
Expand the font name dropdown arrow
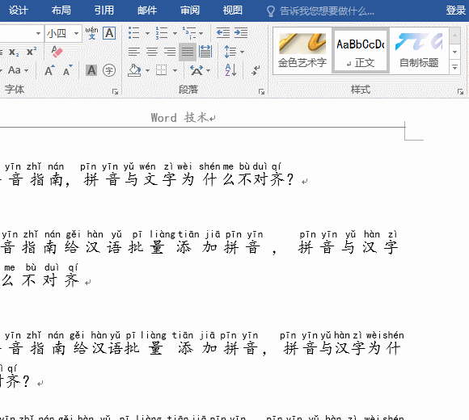pyautogui.click(x=38, y=33)
